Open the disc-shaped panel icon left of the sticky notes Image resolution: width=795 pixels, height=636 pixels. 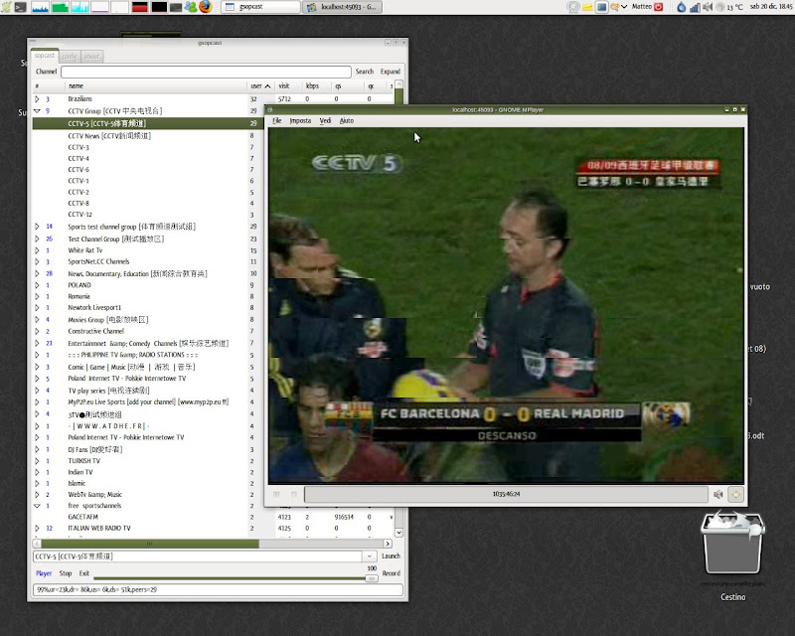point(573,7)
